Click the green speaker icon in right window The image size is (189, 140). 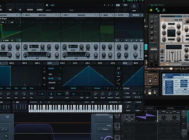[151, 10]
